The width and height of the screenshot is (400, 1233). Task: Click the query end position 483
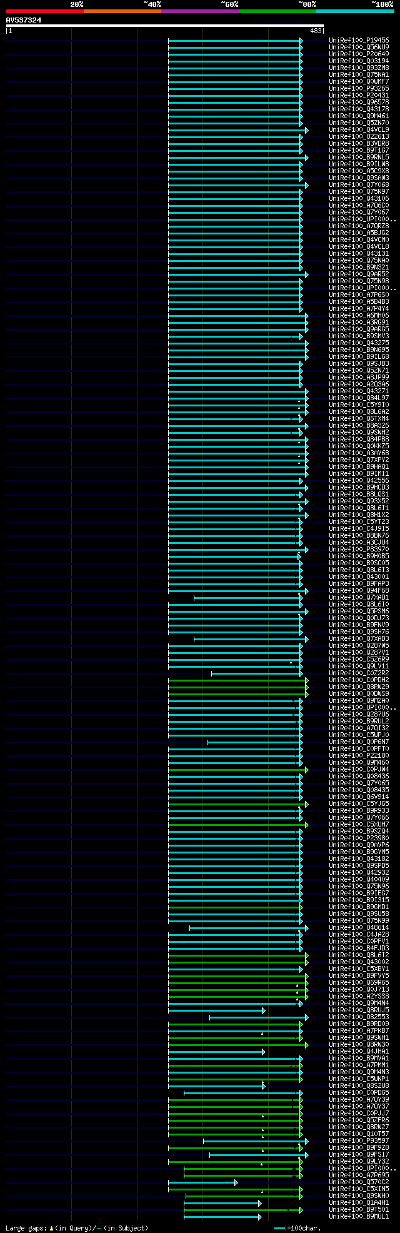tap(316, 31)
